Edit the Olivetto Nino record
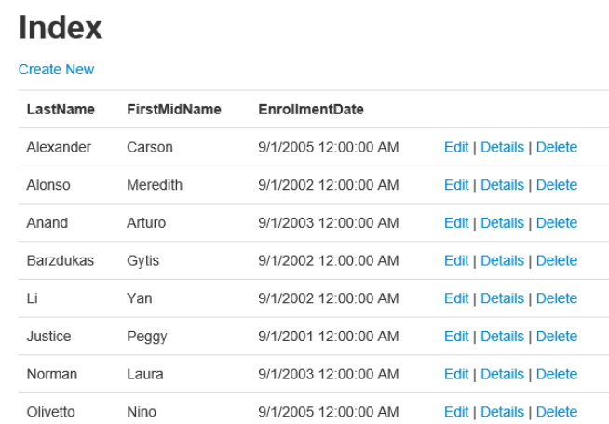 (455, 412)
